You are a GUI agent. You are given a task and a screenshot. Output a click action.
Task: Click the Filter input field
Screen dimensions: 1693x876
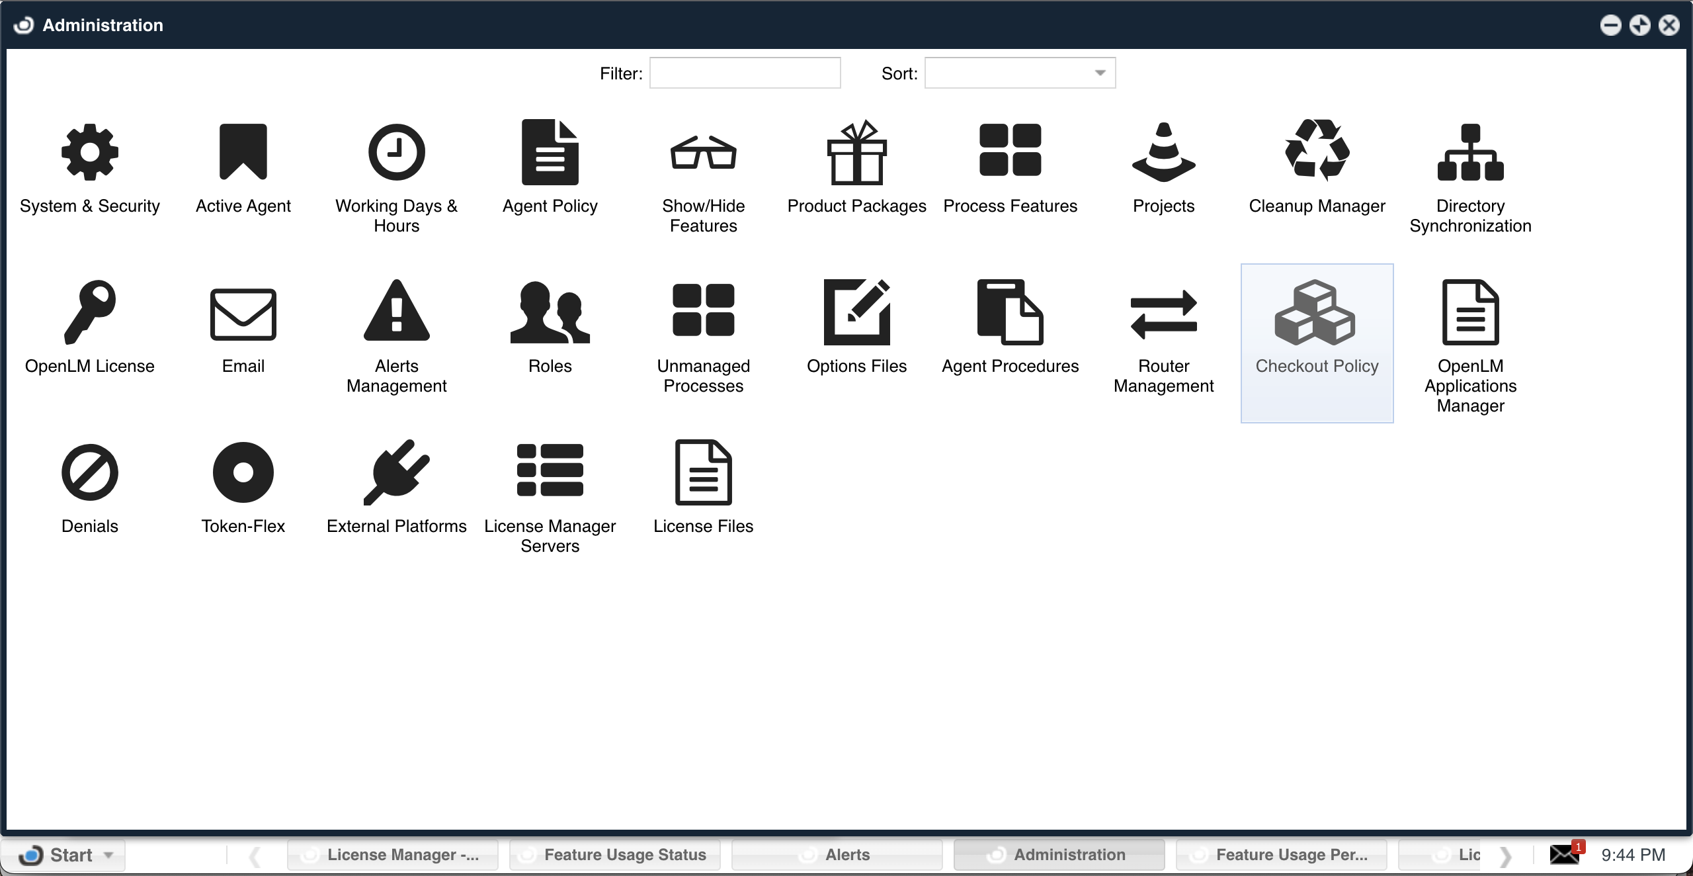(x=745, y=73)
